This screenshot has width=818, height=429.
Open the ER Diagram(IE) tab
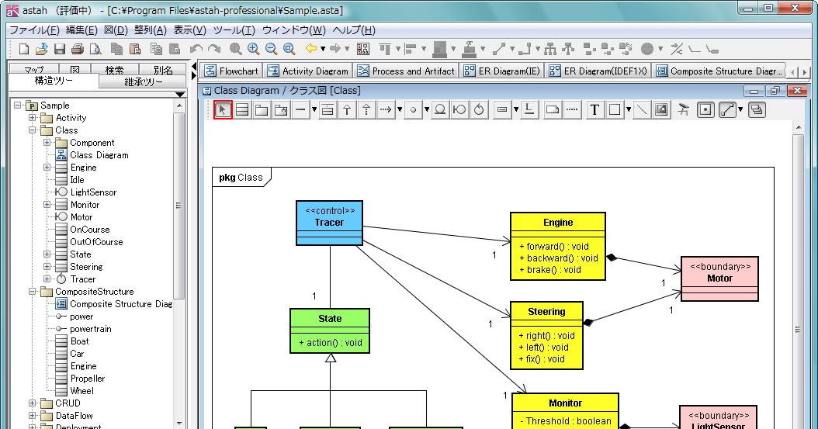point(501,71)
